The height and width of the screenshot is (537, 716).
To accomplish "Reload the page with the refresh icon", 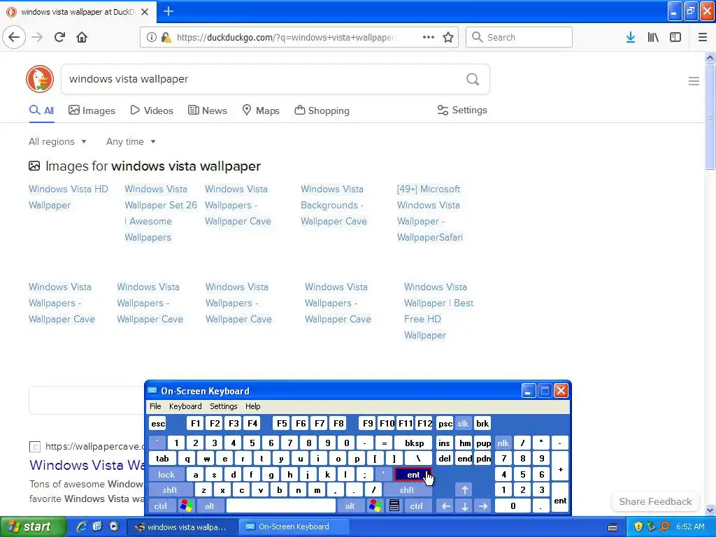I will click(59, 37).
